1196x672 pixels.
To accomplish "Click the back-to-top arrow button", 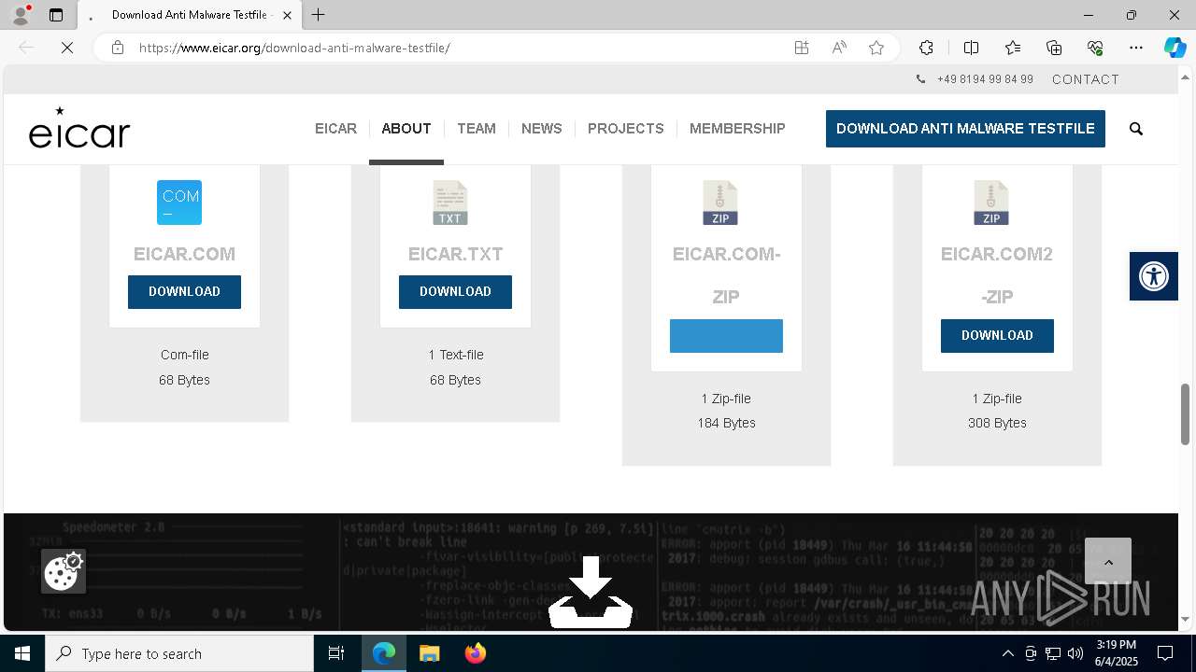I will point(1108,562).
